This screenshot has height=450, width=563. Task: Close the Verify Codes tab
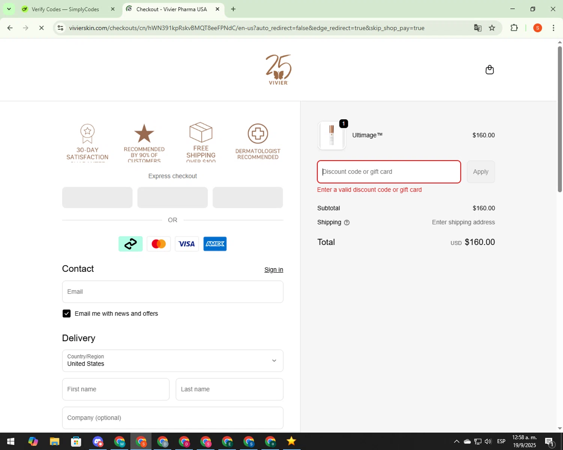pos(113,9)
